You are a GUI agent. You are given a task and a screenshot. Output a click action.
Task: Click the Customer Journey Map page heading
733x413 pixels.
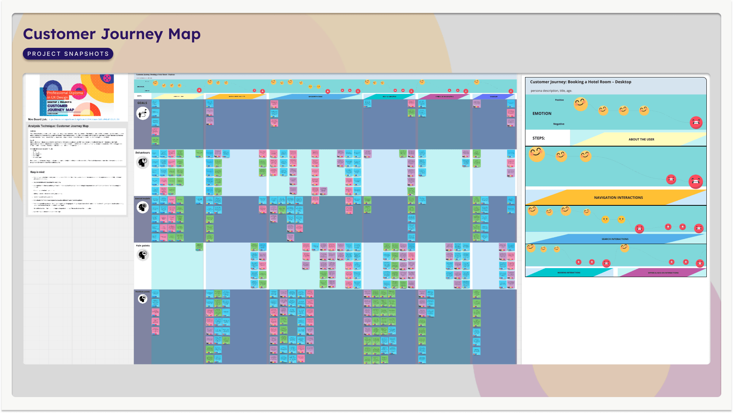tap(112, 34)
